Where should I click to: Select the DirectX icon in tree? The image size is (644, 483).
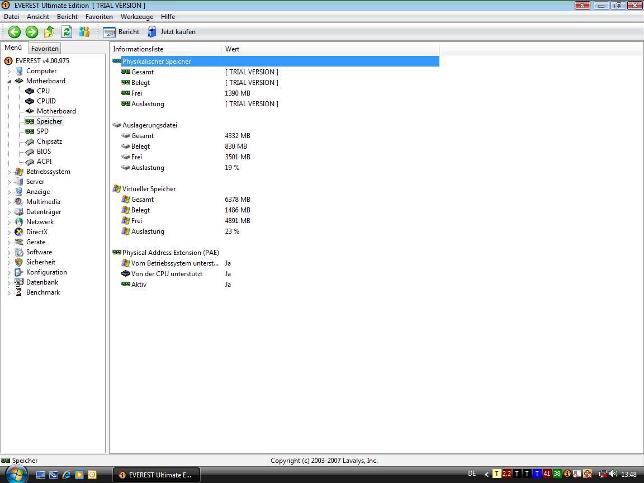(19, 232)
